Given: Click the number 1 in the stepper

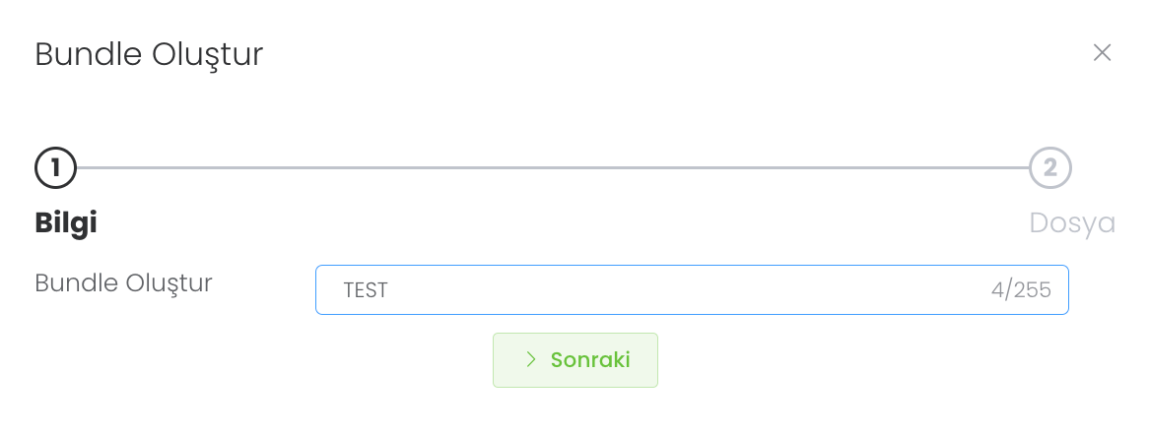Looking at the screenshot, I should (55, 168).
